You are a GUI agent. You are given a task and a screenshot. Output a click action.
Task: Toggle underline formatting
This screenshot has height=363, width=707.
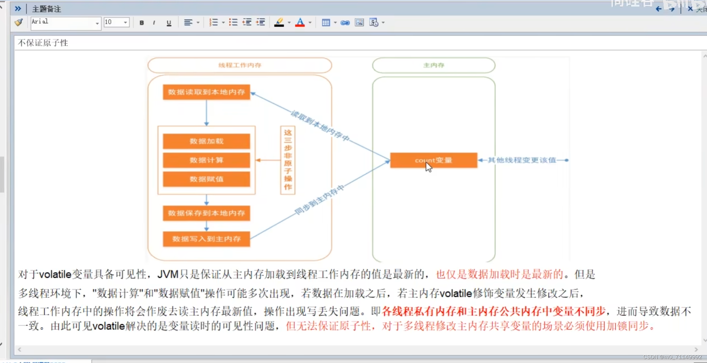pos(169,23)
